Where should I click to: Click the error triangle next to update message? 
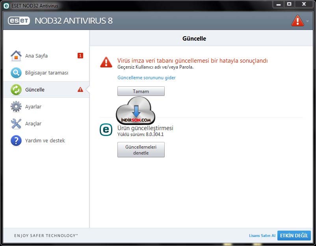(x=106, y=62)
